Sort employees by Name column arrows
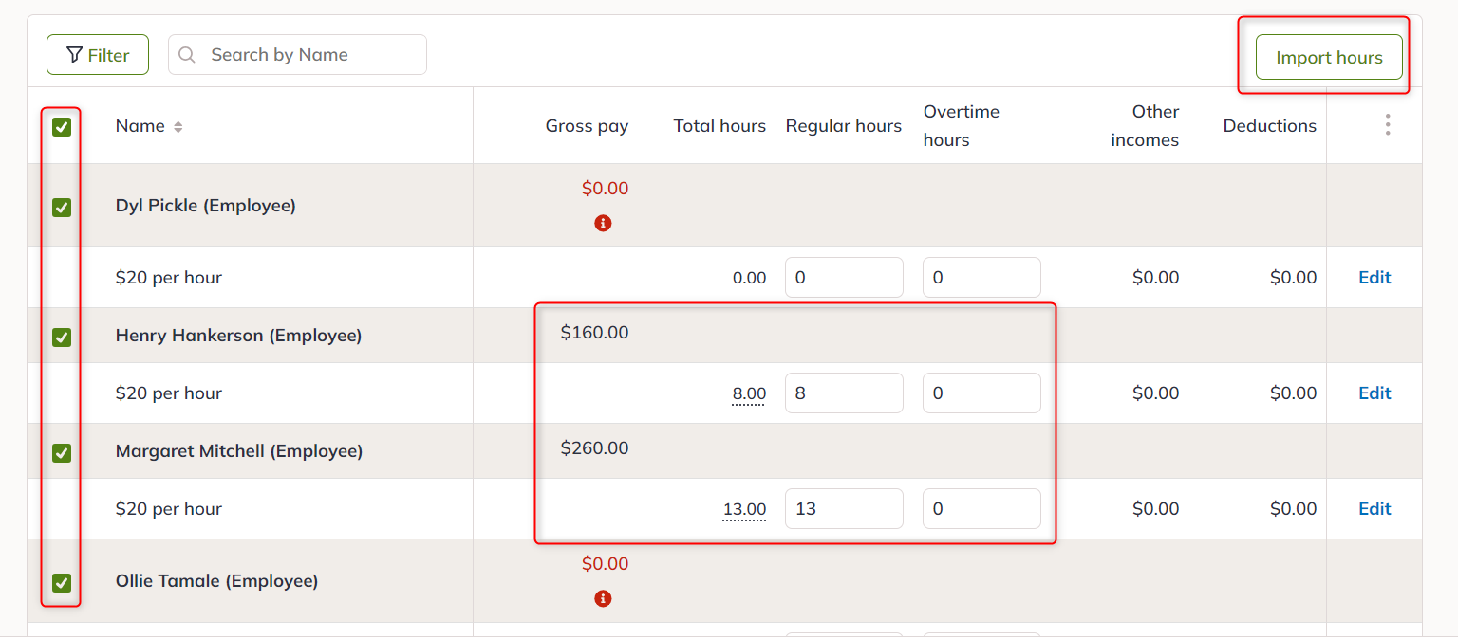The image size is (1458, 639). [x=178, y=126]
